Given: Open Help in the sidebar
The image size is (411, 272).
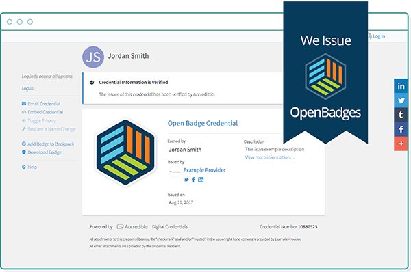Looking at the screenshot, I should [x=29, y=167].
